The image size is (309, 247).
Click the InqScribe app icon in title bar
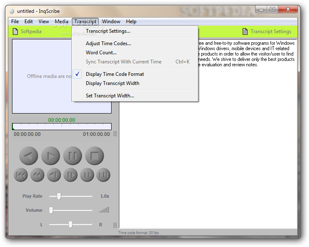12,11
